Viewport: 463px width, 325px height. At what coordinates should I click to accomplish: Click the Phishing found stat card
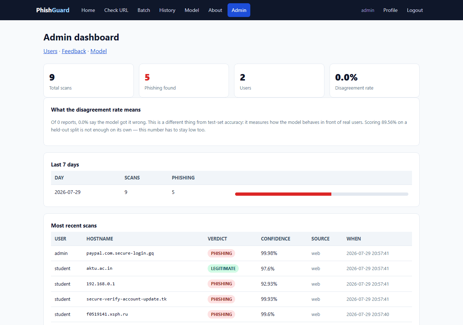[x=184, y=81]
